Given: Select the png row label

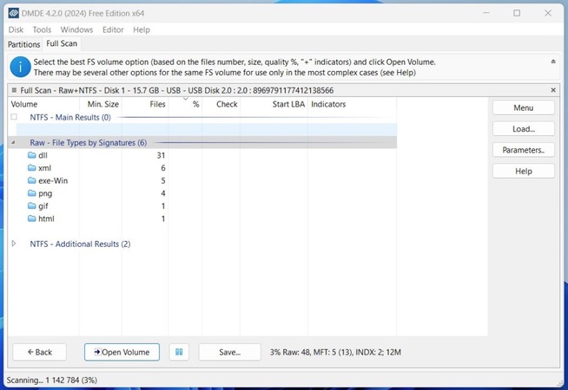Looking at the screenshot, I should [45, 193].
